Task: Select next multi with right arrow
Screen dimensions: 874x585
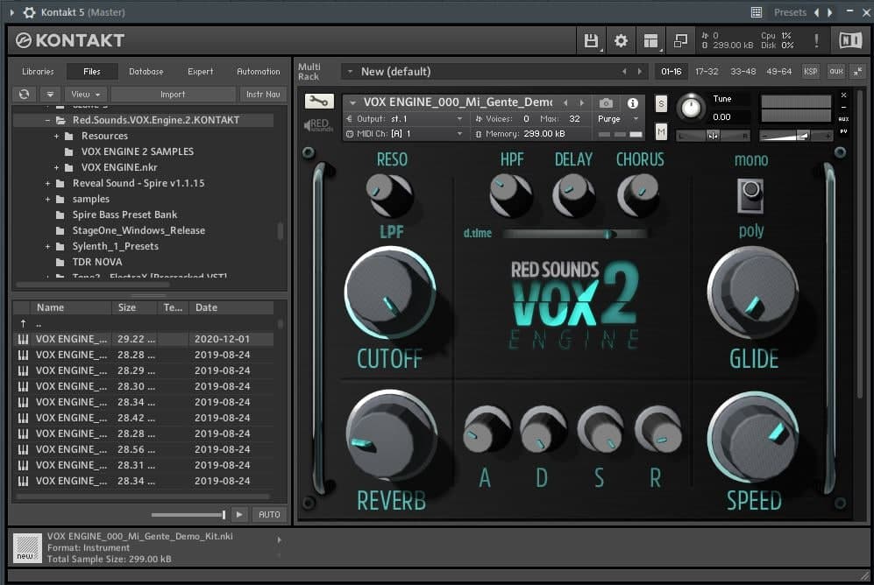Action: pos(639,71)
